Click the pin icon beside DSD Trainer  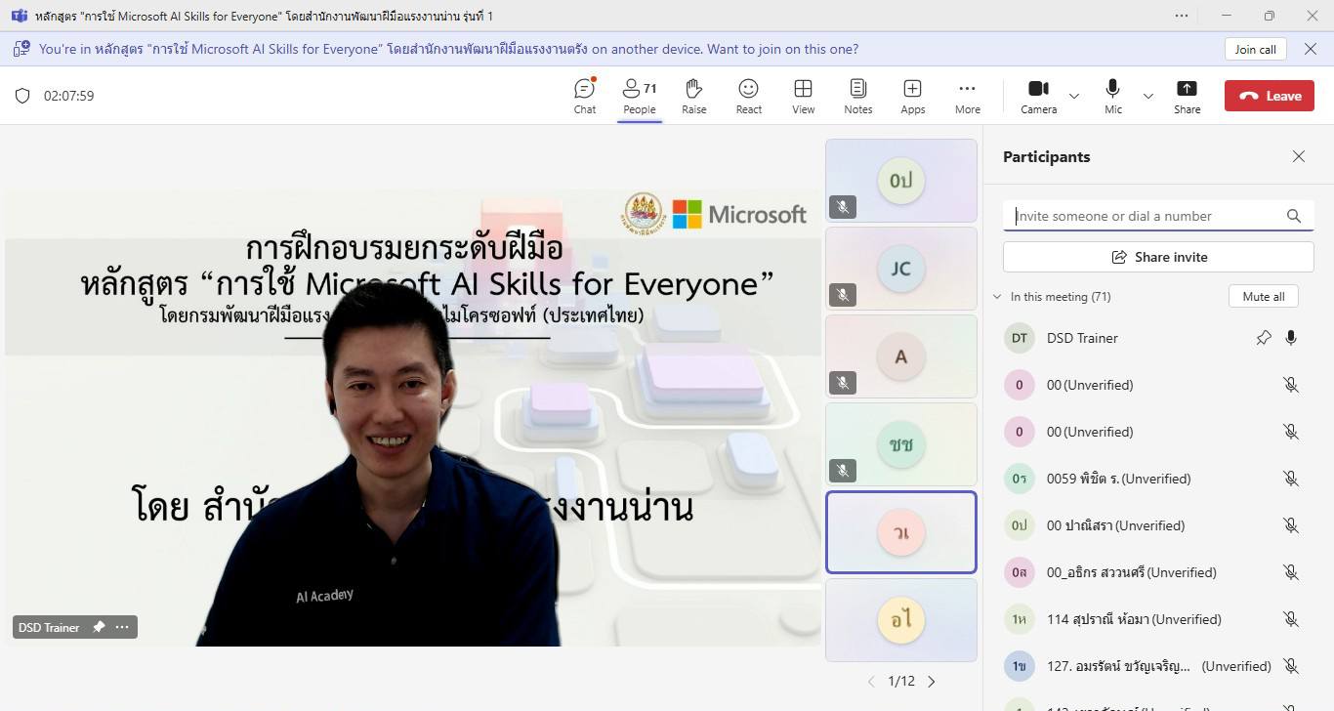[1264, 338]
